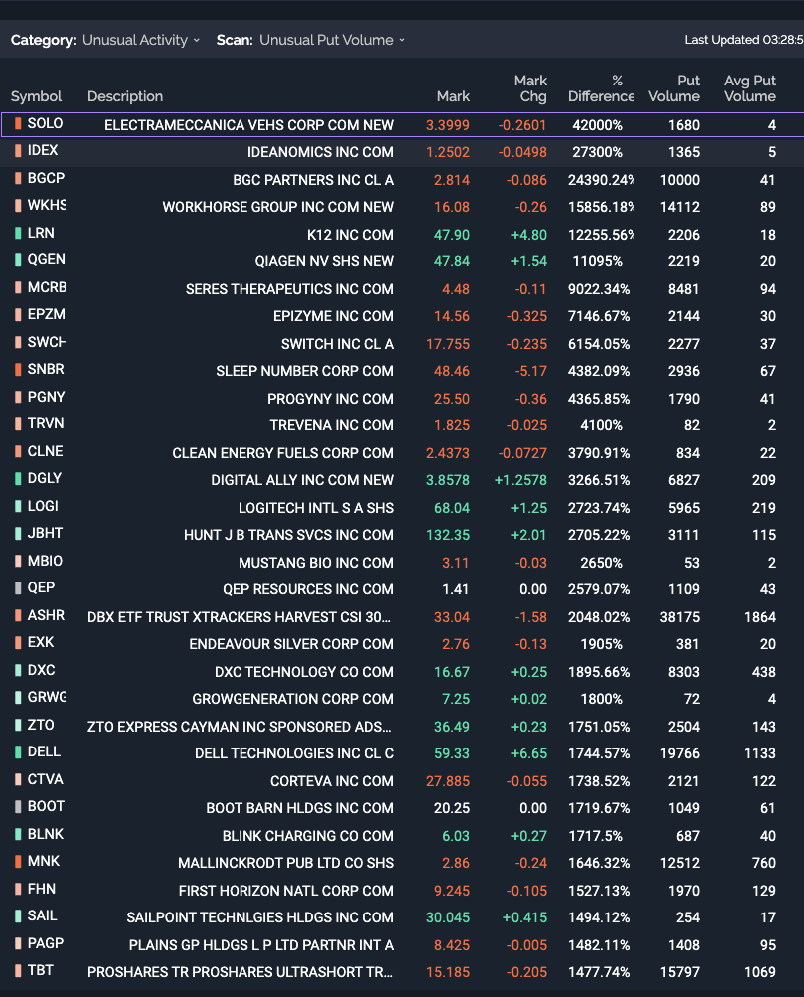Select the BLNK symbol
Screen dimensions: 804x997
click(x=46, y=834)
